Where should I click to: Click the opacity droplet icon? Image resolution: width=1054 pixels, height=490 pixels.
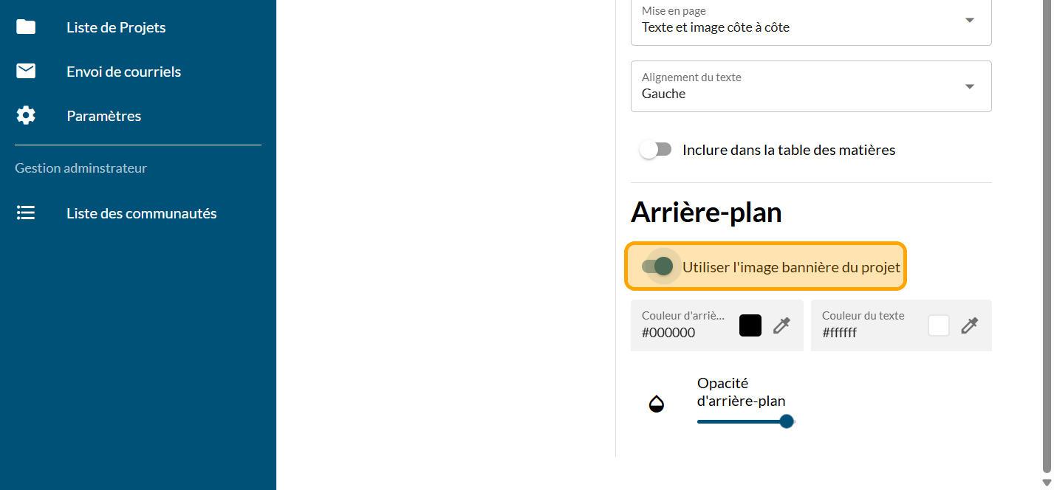tap(656, 404)
